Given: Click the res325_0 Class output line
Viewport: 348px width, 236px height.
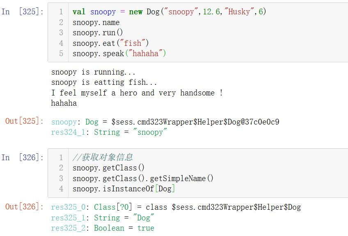Looking at the screenshot, I should point(176,207).
